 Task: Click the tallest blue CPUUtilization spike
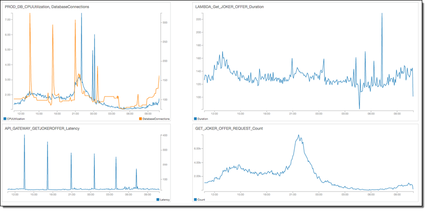pos(81,13)
